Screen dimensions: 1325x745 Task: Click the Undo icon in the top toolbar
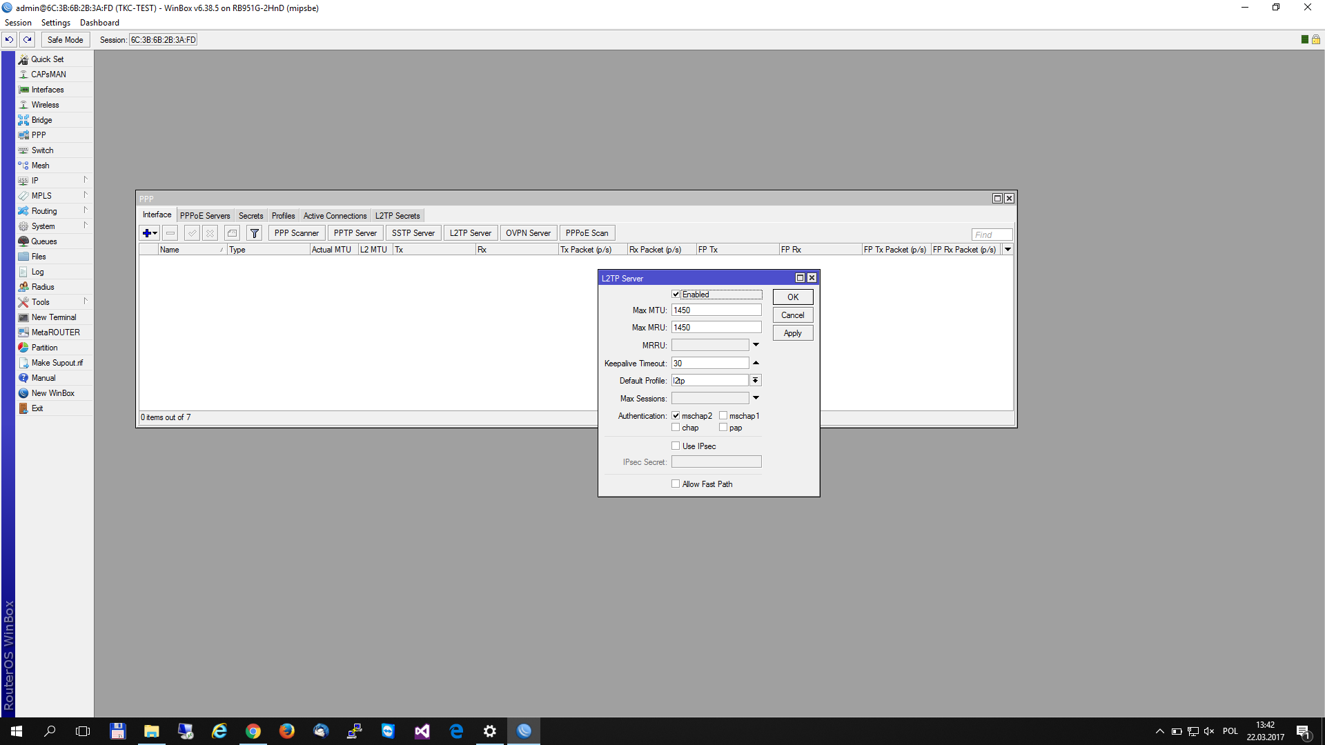pyautogui.click(x=10, y=40)
